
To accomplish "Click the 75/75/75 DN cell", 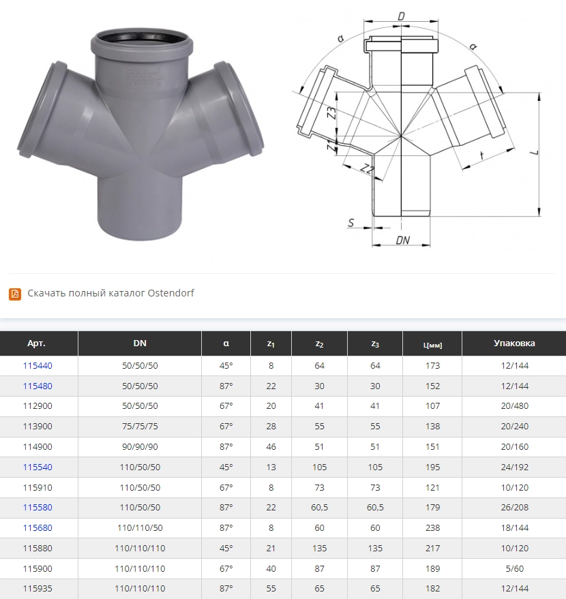I will tap(140, 427).
